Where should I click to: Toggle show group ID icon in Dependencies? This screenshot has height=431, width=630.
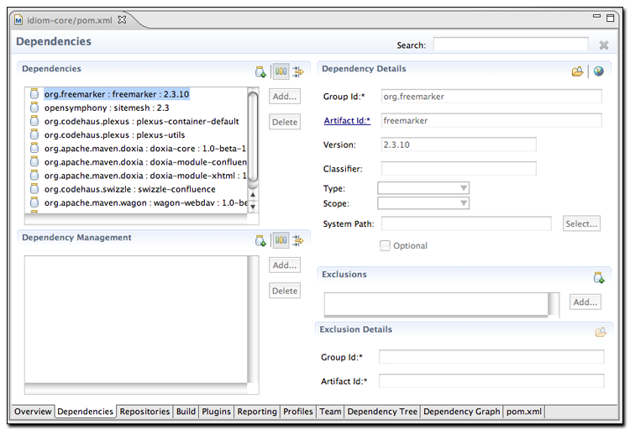tap(281, 72)
